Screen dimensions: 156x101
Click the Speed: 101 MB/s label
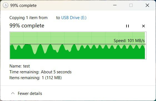129,41
